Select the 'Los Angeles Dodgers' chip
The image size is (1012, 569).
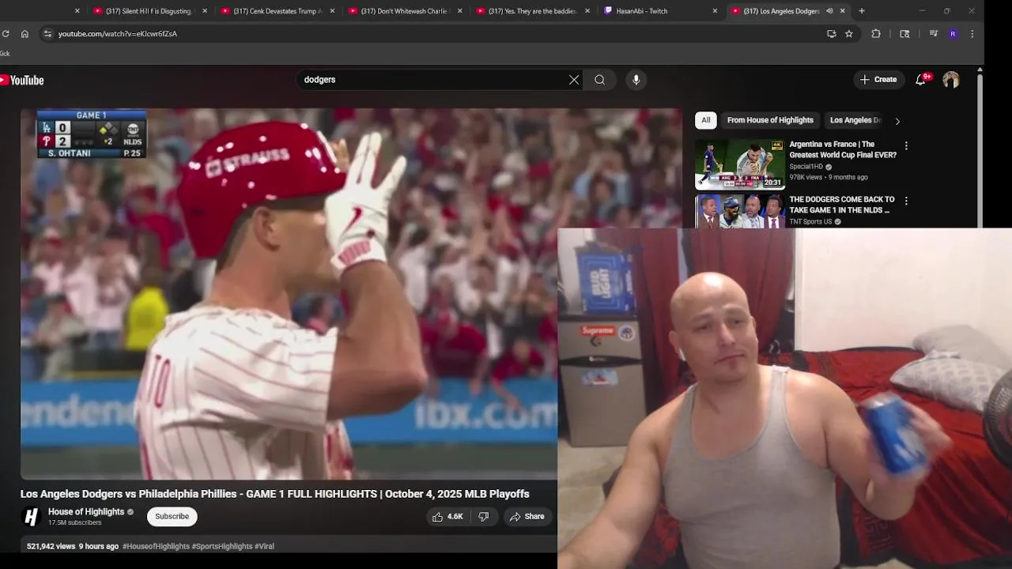point(855,120)
